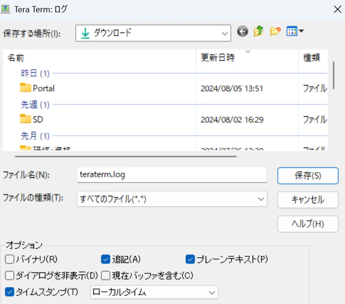Click the back navigation arrow icon
345x304 pixels.
click(243, 31)
